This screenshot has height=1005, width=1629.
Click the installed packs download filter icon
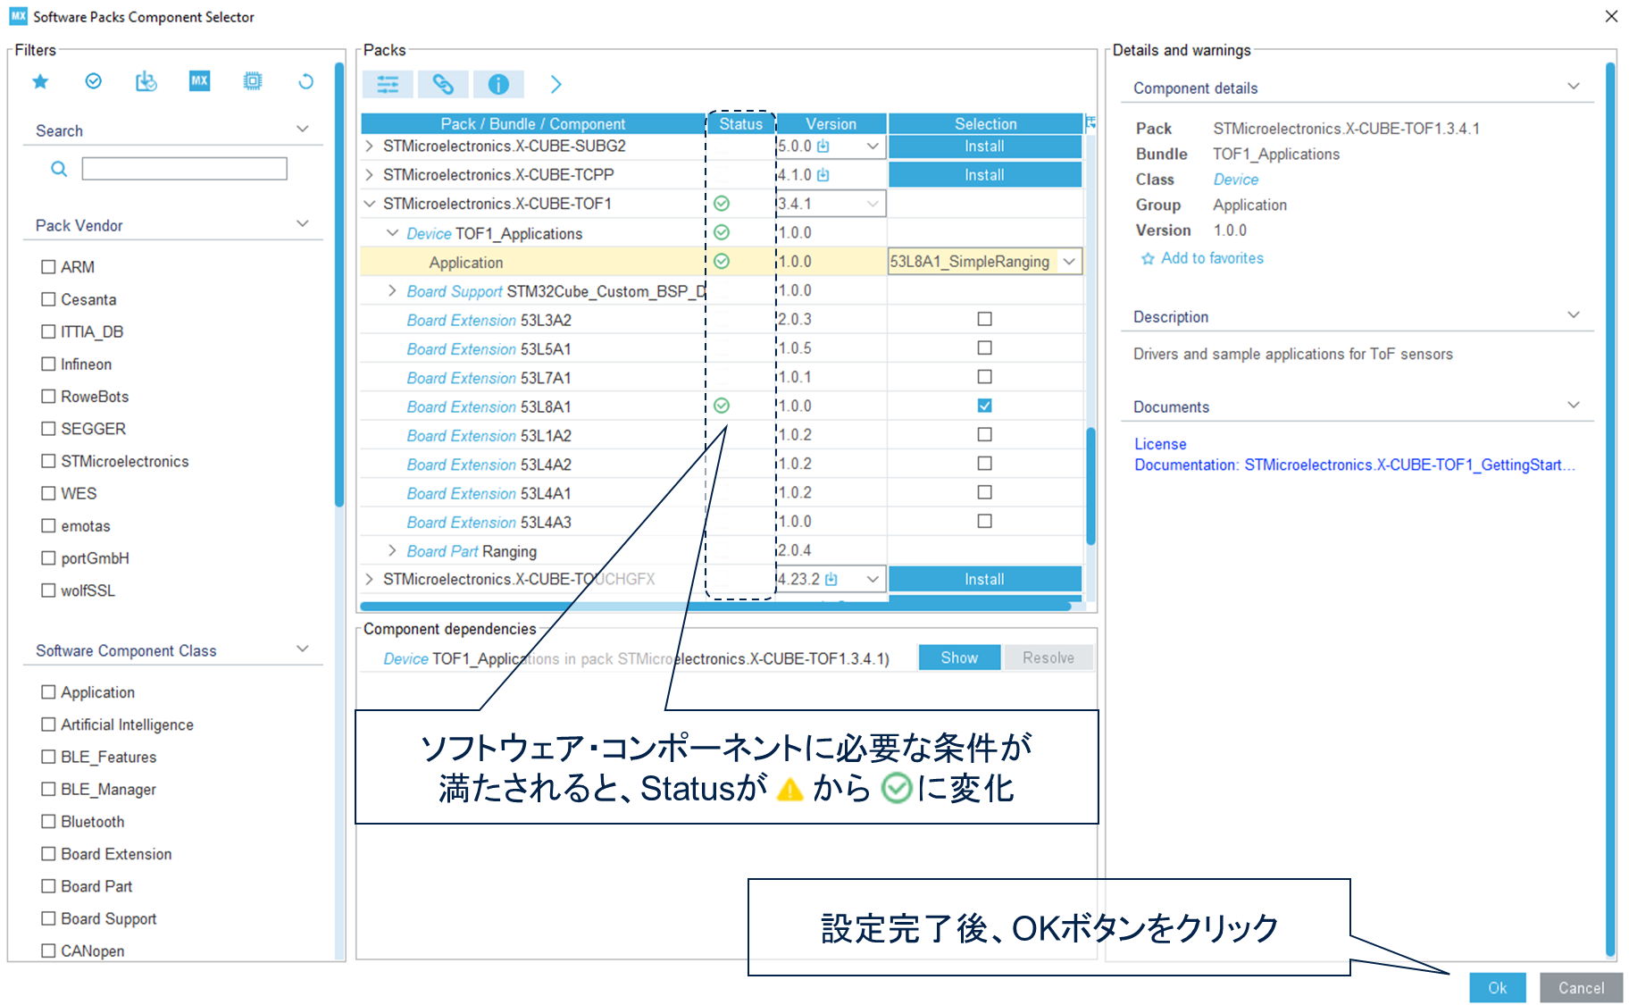(146, 81)
